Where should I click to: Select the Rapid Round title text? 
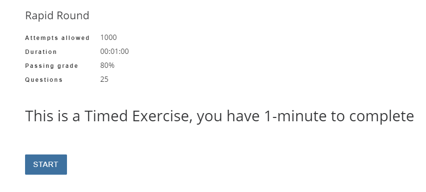click(x=57, y=15)
